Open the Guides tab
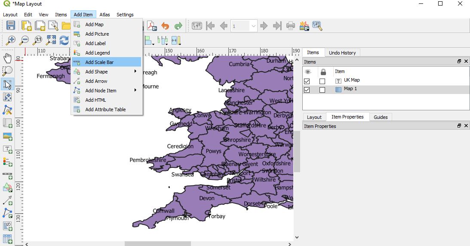Viewport: 470px width, 246px height. point(380,117)
